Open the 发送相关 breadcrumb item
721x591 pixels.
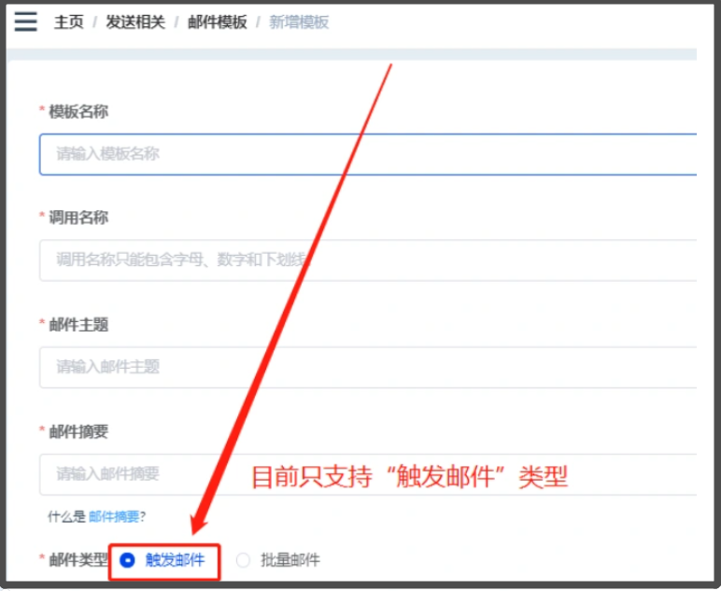coord(135,21)
